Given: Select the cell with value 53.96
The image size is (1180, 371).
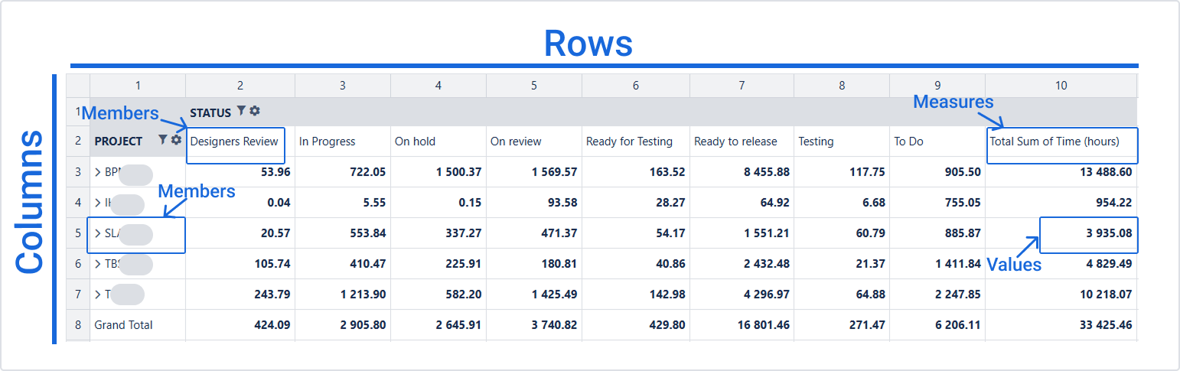Looking at the screenshot, I should click(240, 172).
